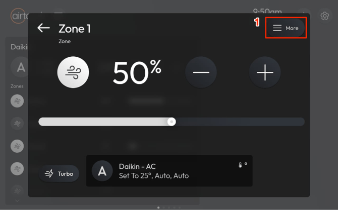Viewport: 338px width, 210px height.
Task: Increase airflow with the plus button
Action: [x=265, y=72]
